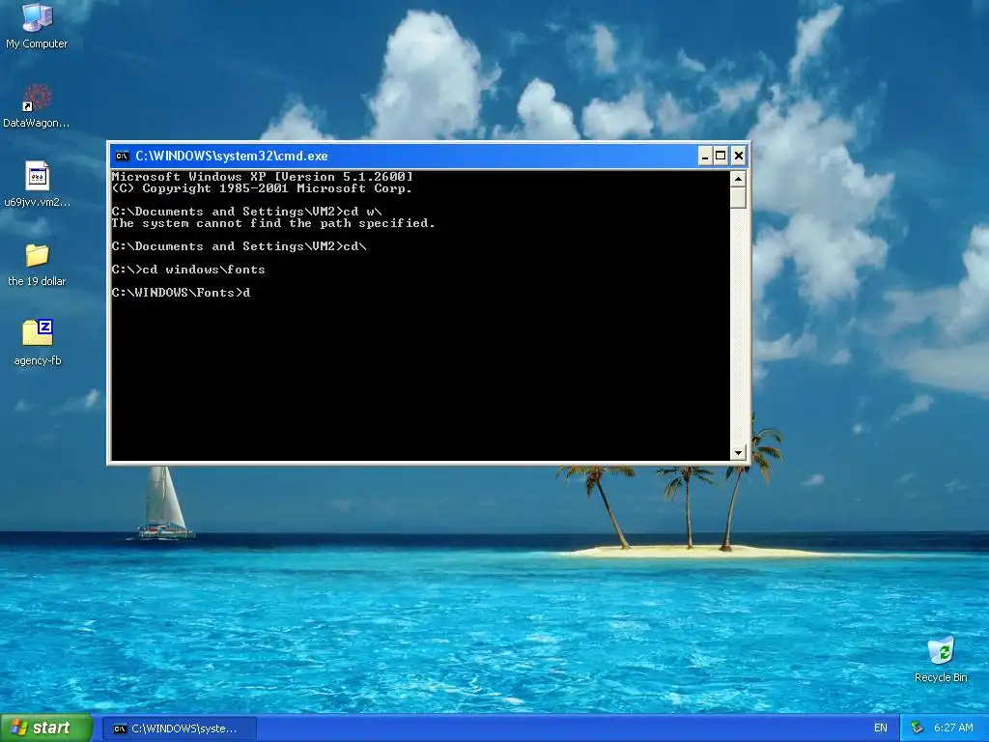Select the DataWagon shortcut icon
The height and width of the screenshot is (742, 989).
pos(37,104)
